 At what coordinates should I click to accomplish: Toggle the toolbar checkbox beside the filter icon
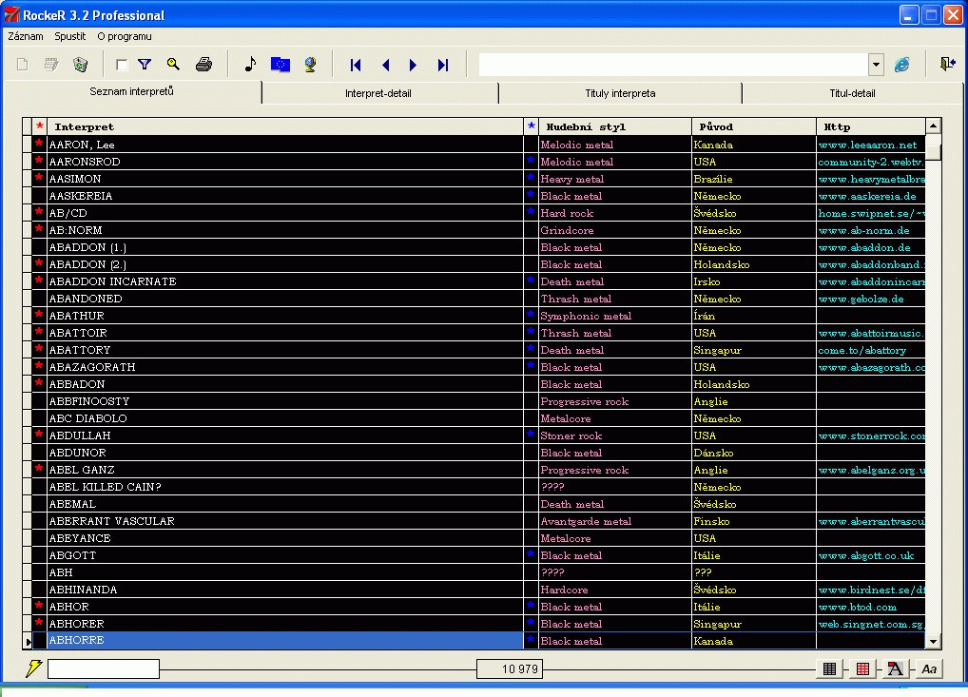coord(122,65)
